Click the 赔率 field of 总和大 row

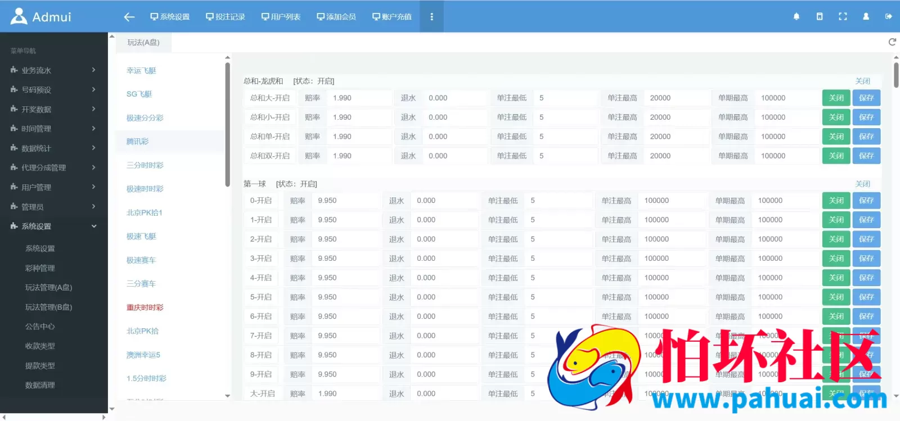(359, 98)
